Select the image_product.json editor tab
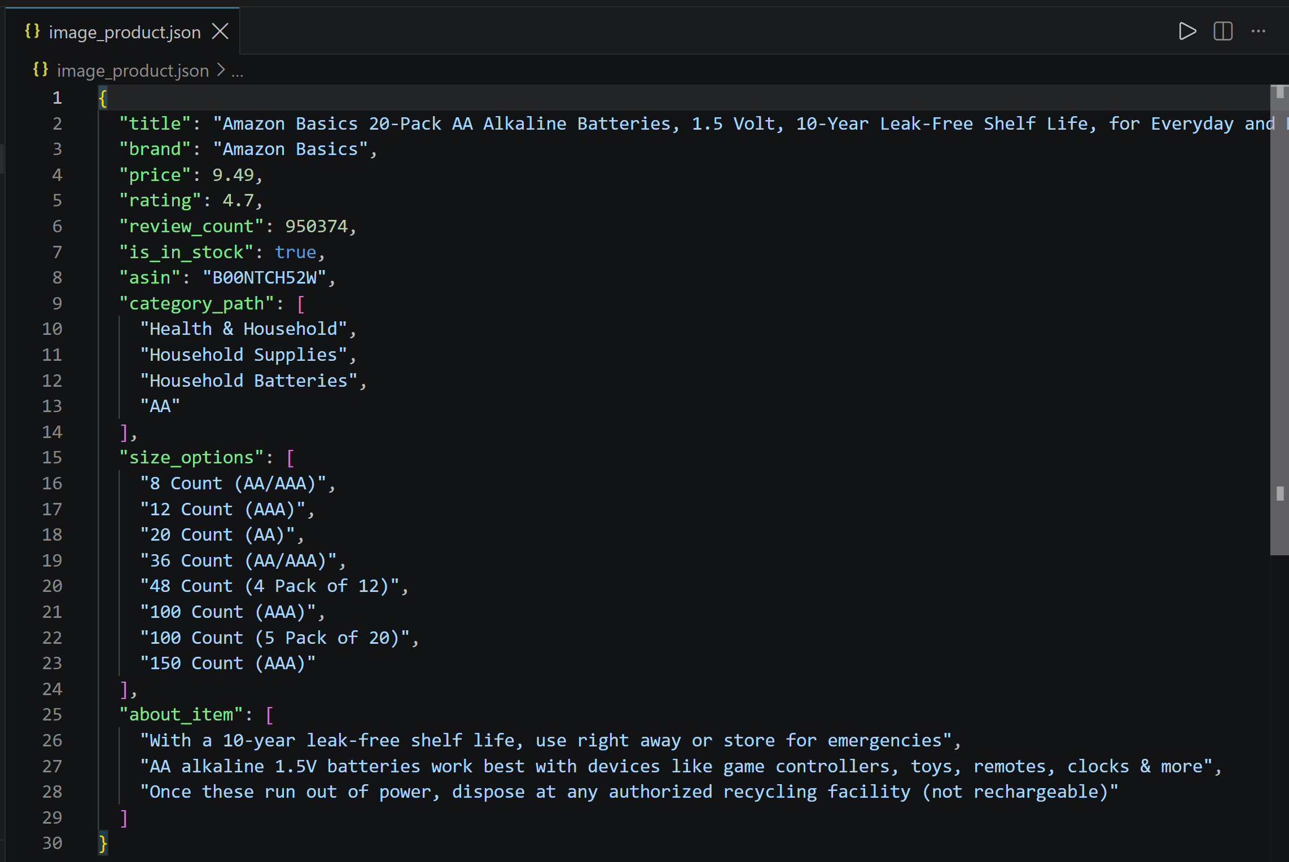This screenshot has width=1289, height=862. click(123, 32)
